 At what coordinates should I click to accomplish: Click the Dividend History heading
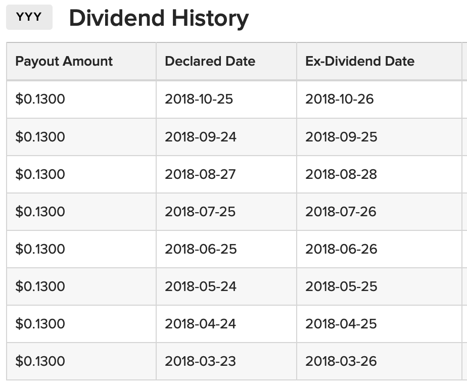point(159,18)
